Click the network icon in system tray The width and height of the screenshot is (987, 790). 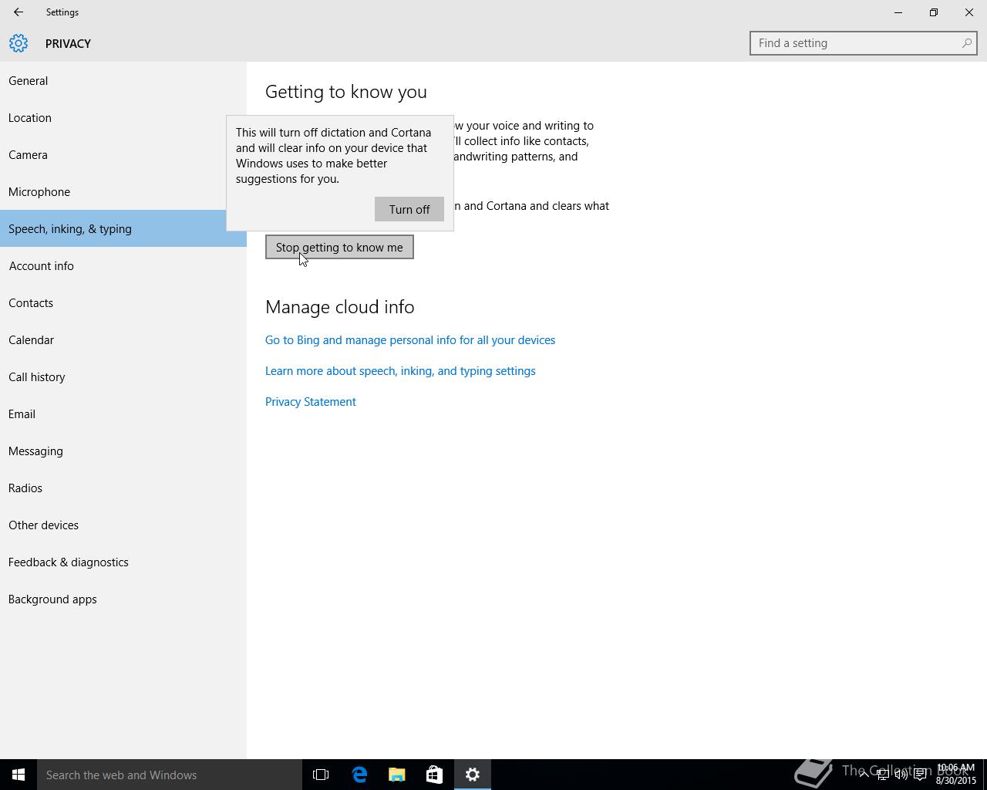(x=883, y=775)
